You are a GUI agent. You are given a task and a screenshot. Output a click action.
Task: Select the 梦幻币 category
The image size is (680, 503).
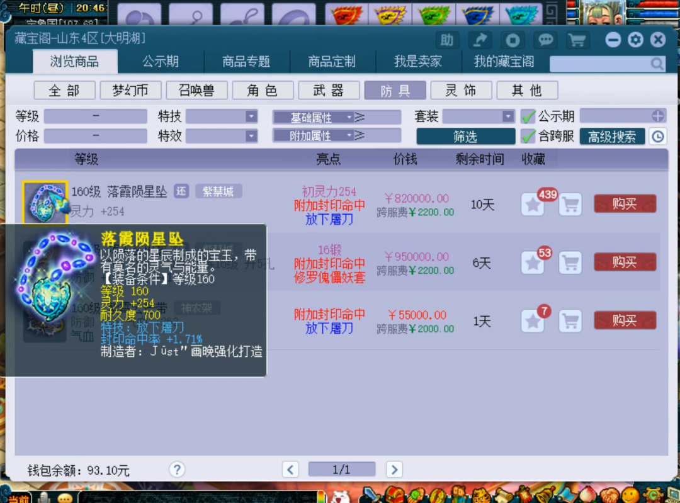(x=130, y=90)
